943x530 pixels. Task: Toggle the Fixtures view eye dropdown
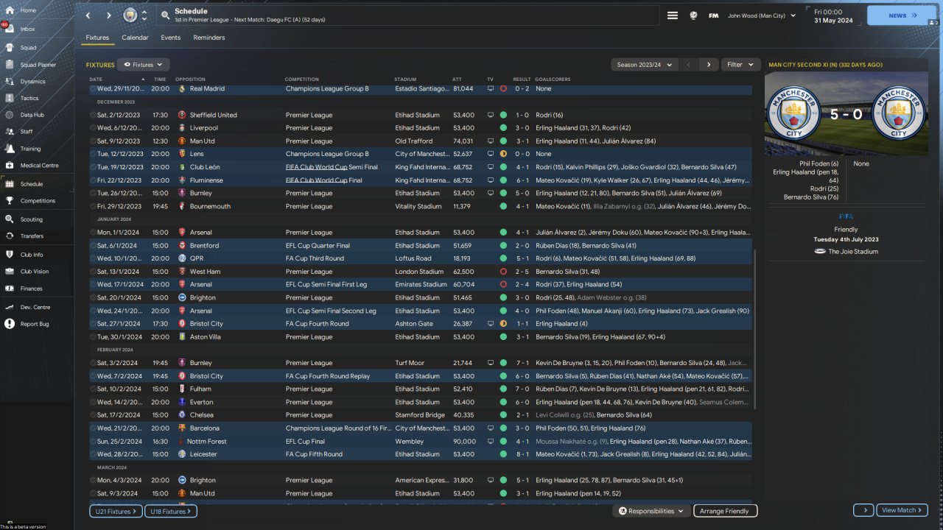pyautogui.click(x=143, y=65)
